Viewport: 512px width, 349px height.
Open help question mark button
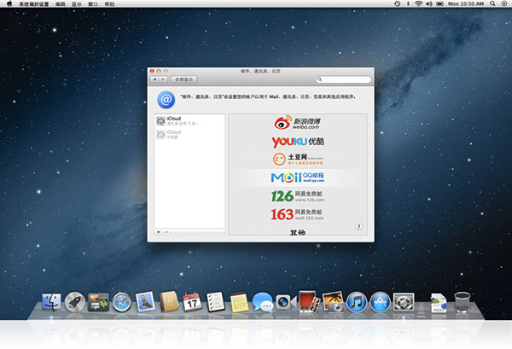coord(358,227)
